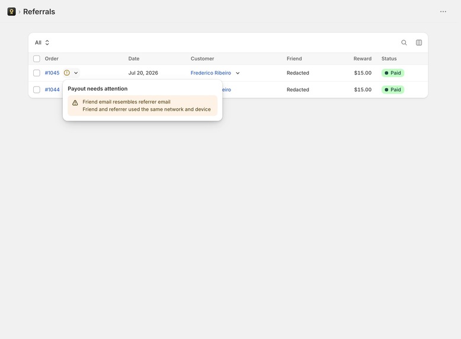The width and height of the screenshot is (461, 339).
Task: Click the Jul 20, 2026 date cell
Action: click(143, 73)
